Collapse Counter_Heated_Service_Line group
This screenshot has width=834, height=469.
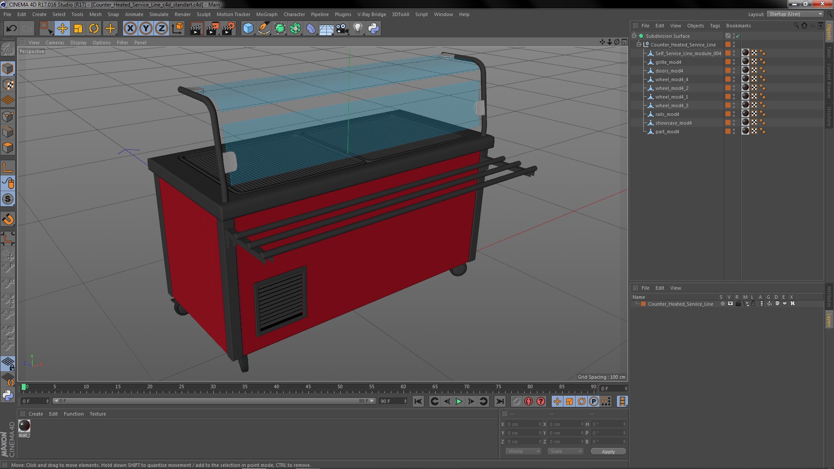639,45
